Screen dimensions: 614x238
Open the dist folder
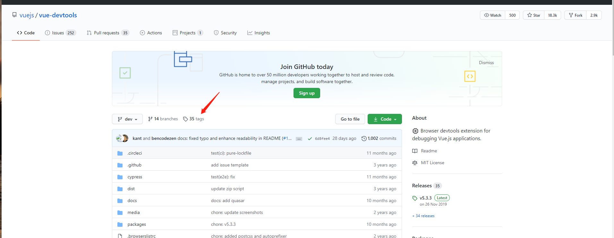(x=131, y=189)
